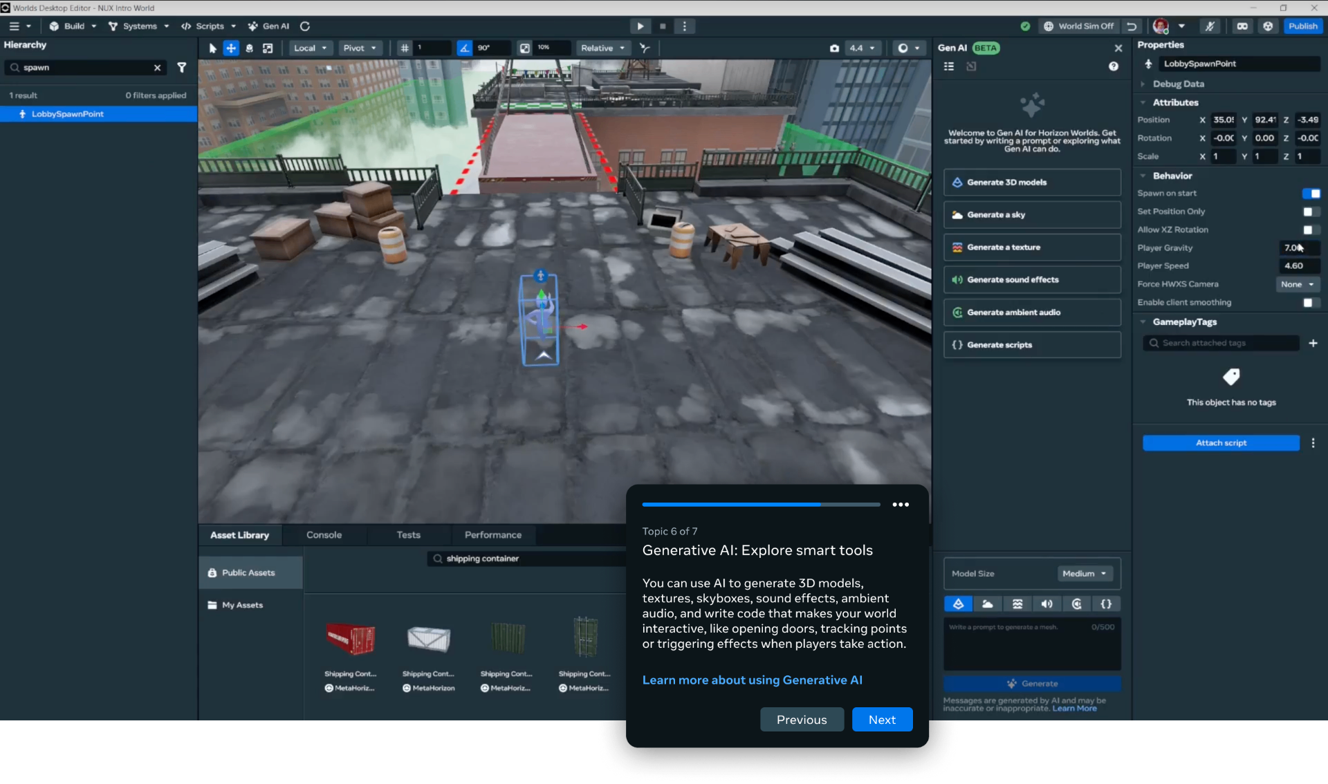Click the Publish button
Screen dimensions: 1328x784
click(x=1302, y=26)
